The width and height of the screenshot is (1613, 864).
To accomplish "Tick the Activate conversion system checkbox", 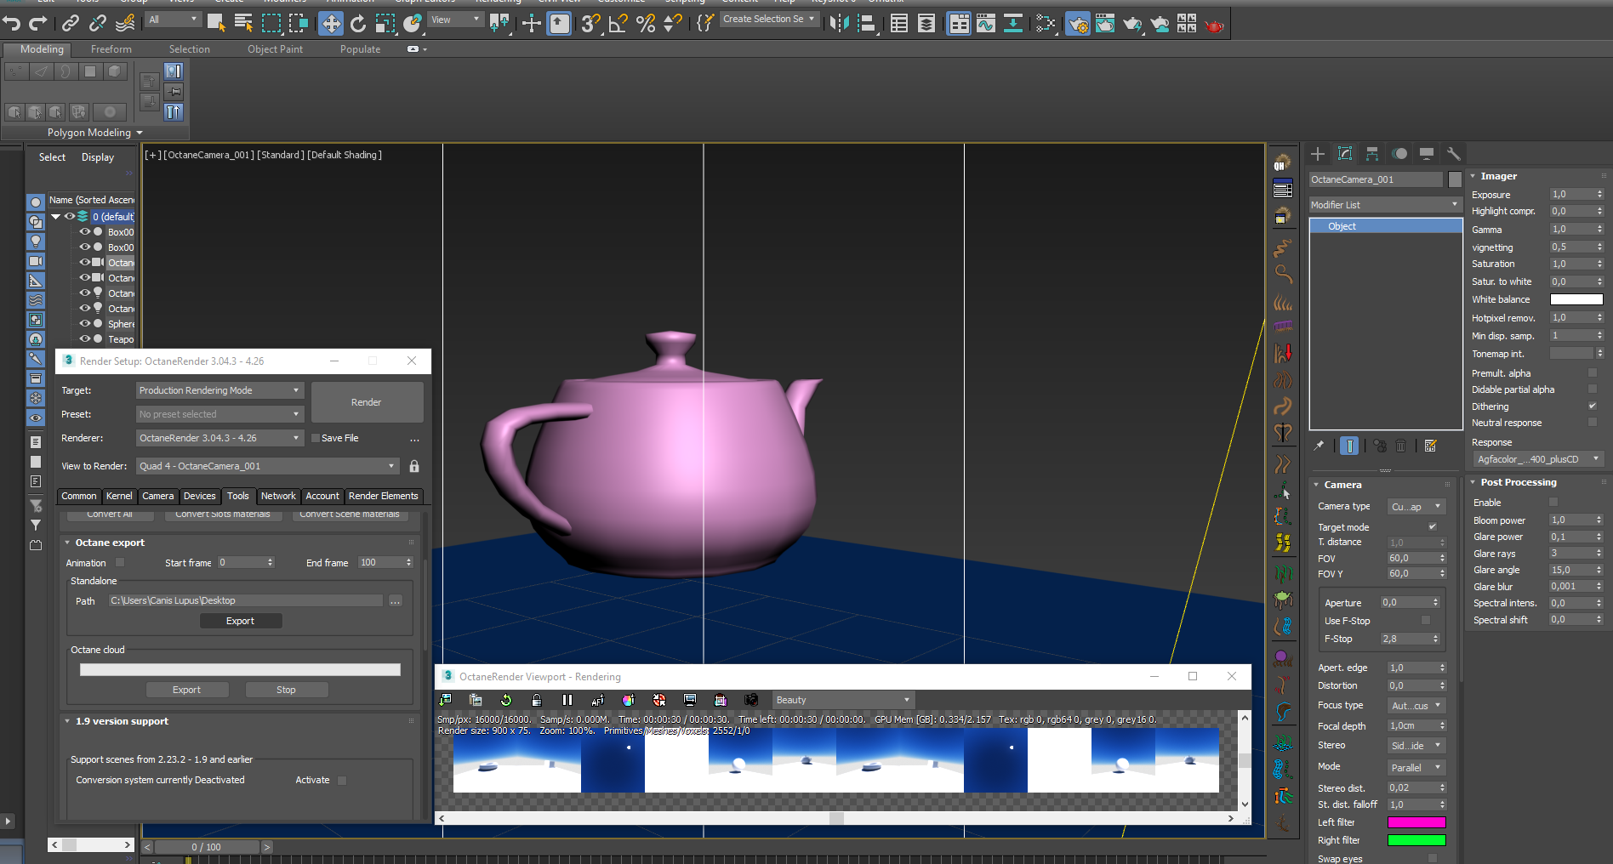I will tap(342, 780).
